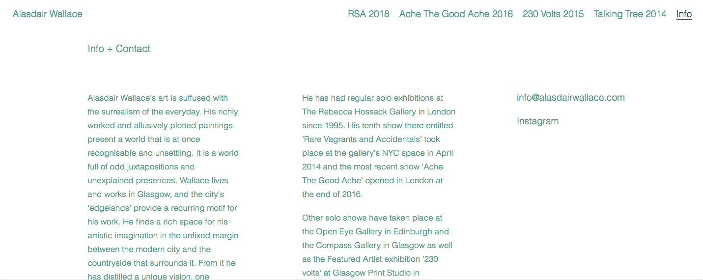The height and width of the screenshot is (280, 703).
Task: Click the paragraph starting "He has had regular solo"
Action: pyautogui.click(x=378, y=146)
